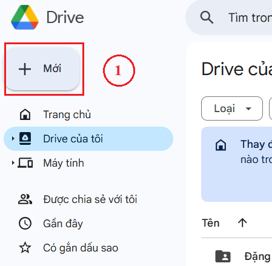Open Gần đây recent files

(x=88, y=224)
